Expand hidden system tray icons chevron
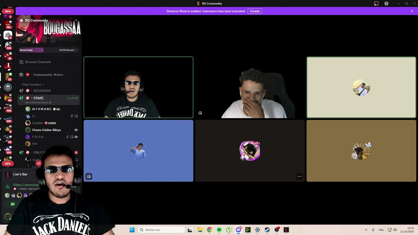 (x=366, y=230)
